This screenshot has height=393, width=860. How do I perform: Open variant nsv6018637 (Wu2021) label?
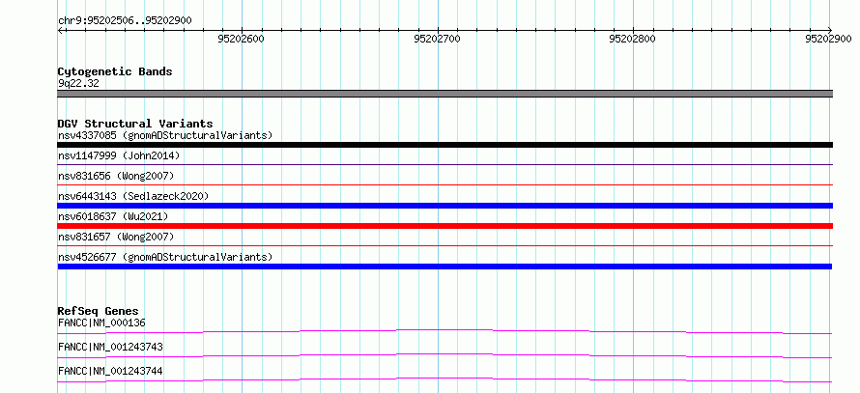coord(112,216)
